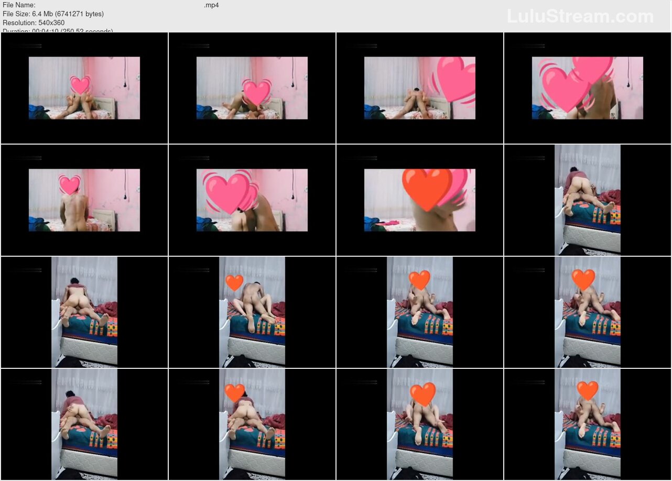Viewport: 672px width, 481px height.
Task: Open first thumbnail in the bottom row
Action: (84, 424)
